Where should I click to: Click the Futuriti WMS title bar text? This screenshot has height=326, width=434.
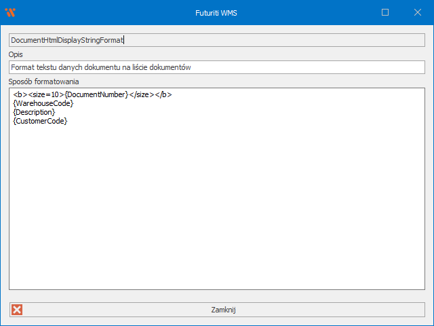pos(216,12)
